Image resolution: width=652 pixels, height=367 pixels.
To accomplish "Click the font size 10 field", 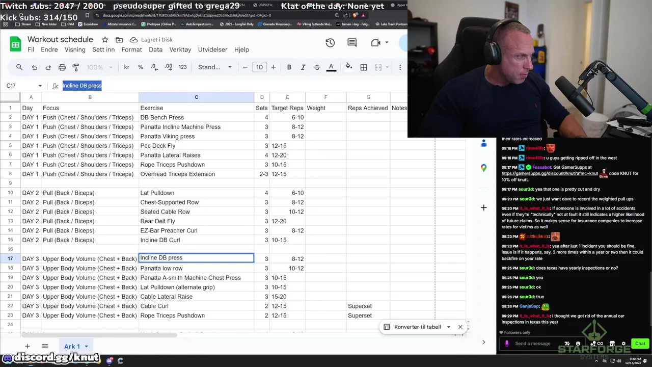I will (259, 67).
